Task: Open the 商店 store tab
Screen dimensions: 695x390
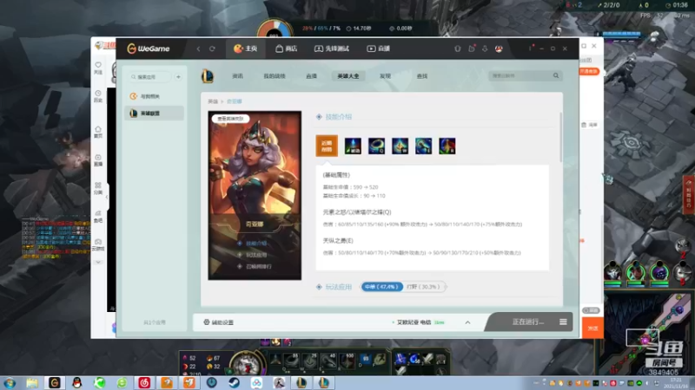Action: [x=287, y=49]
